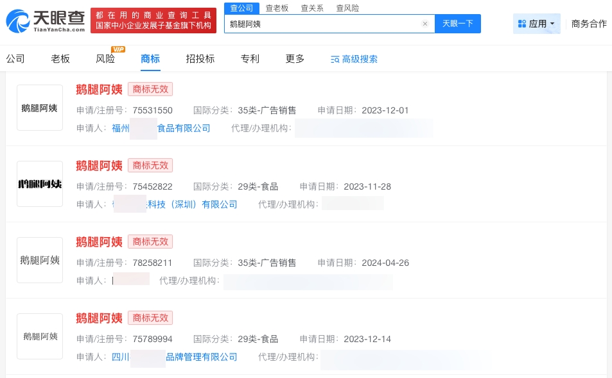Open the TianYanCha logo homepage
This screenshot has height=378, width=612.
[46, 21]
